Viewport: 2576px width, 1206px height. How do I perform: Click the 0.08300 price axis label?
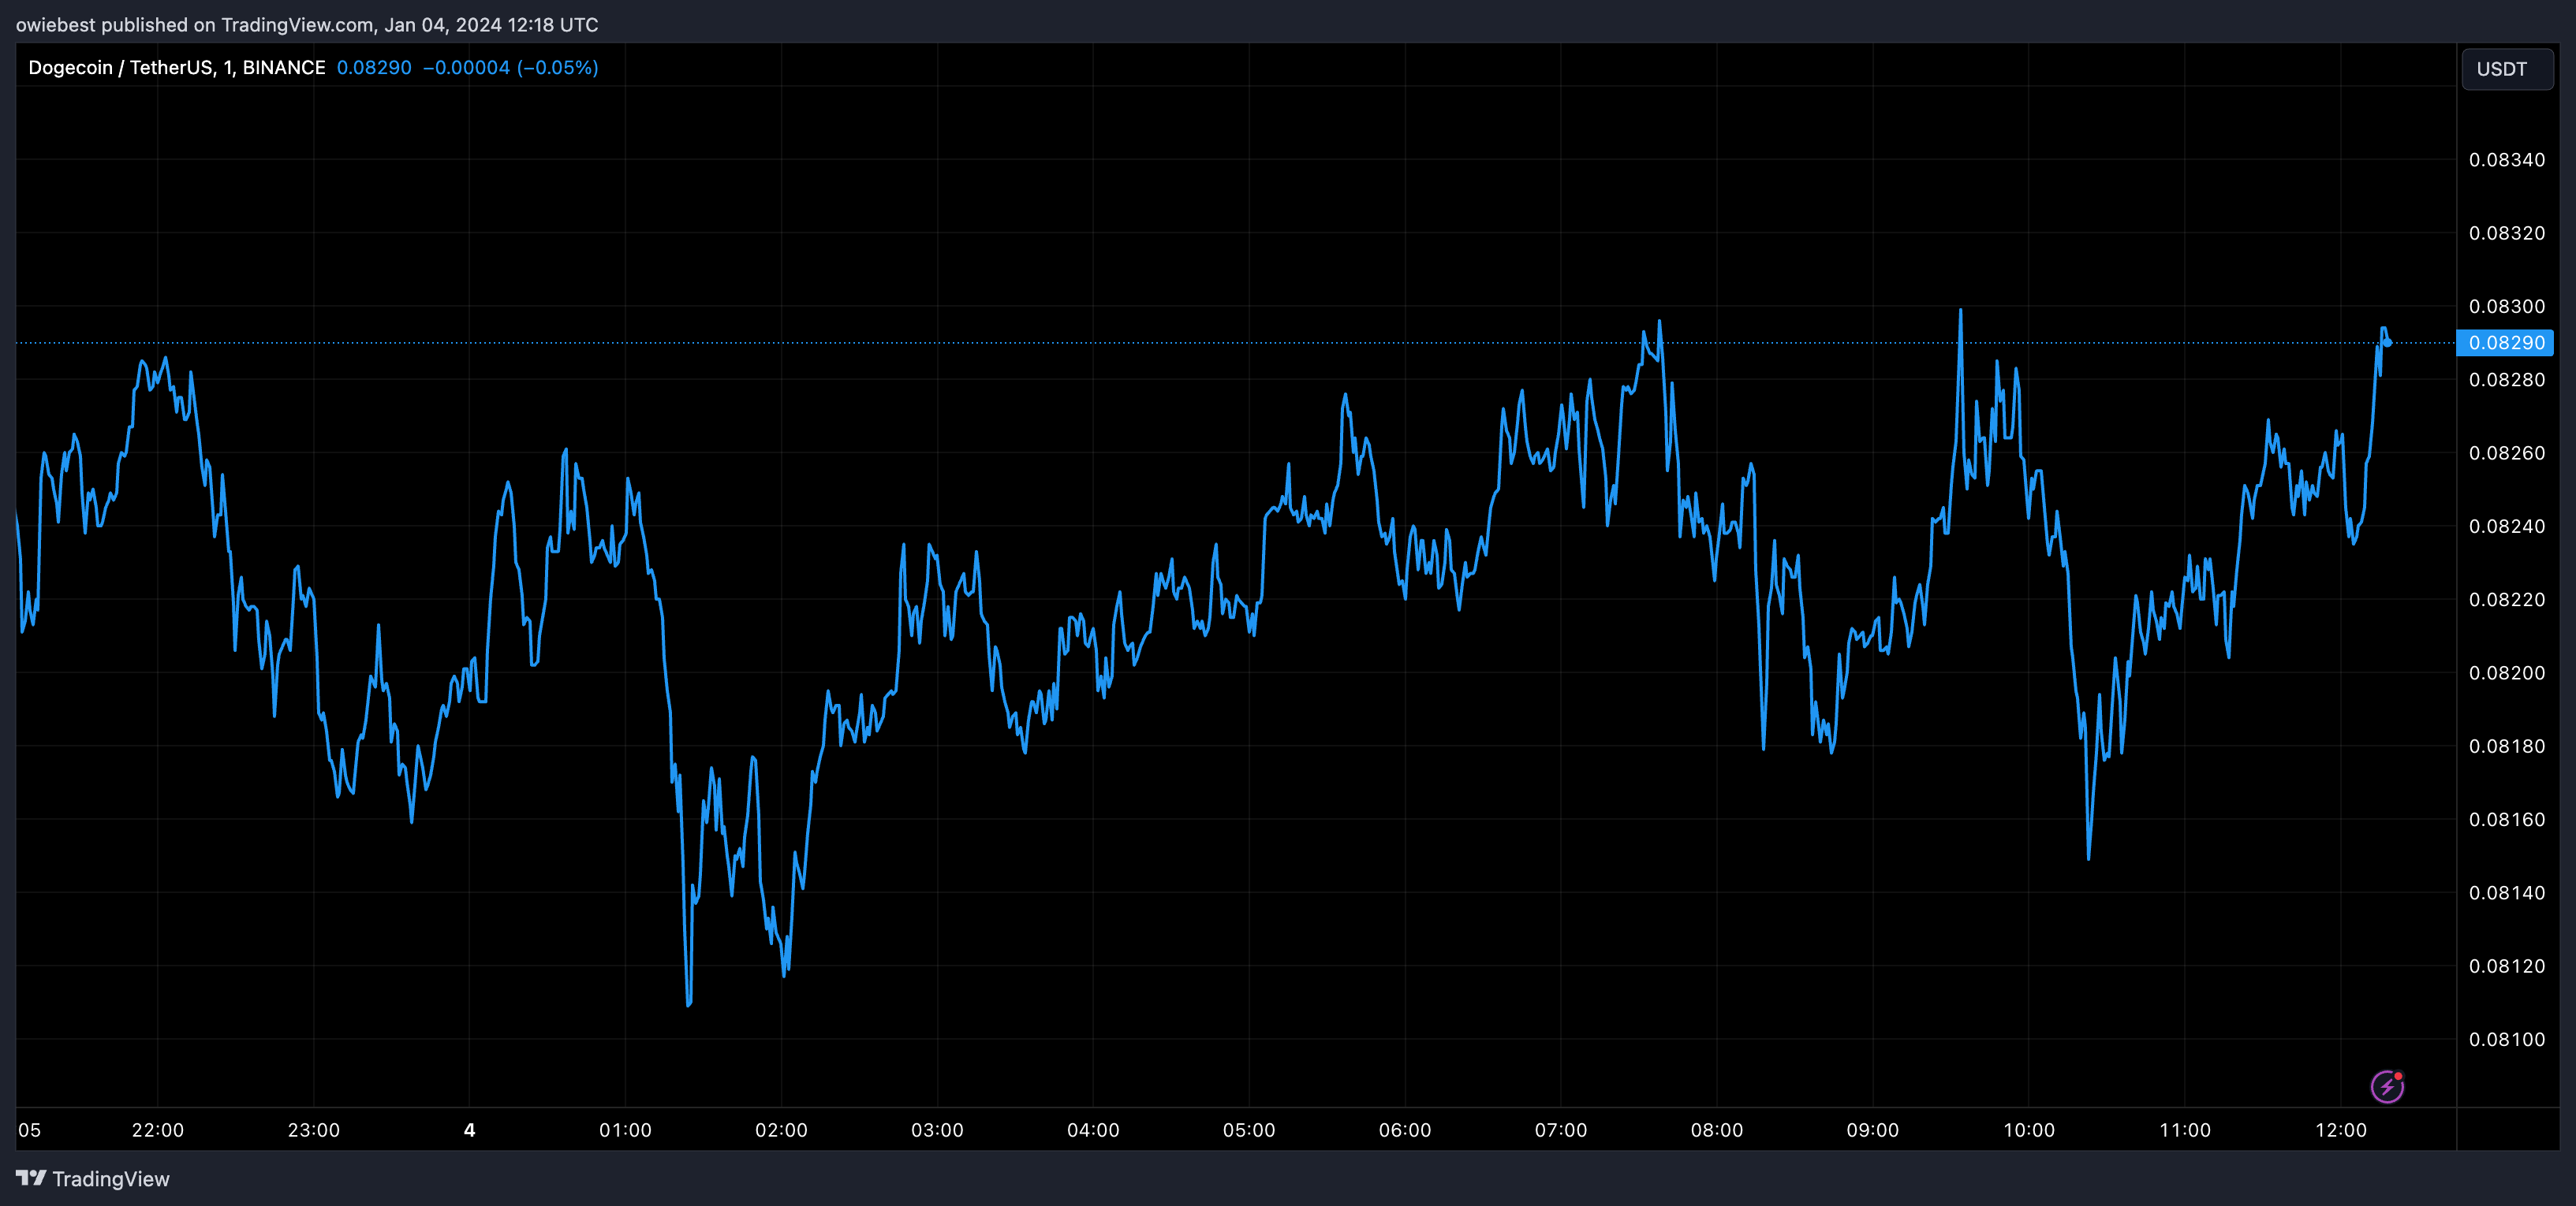[x=2507, y=307]
